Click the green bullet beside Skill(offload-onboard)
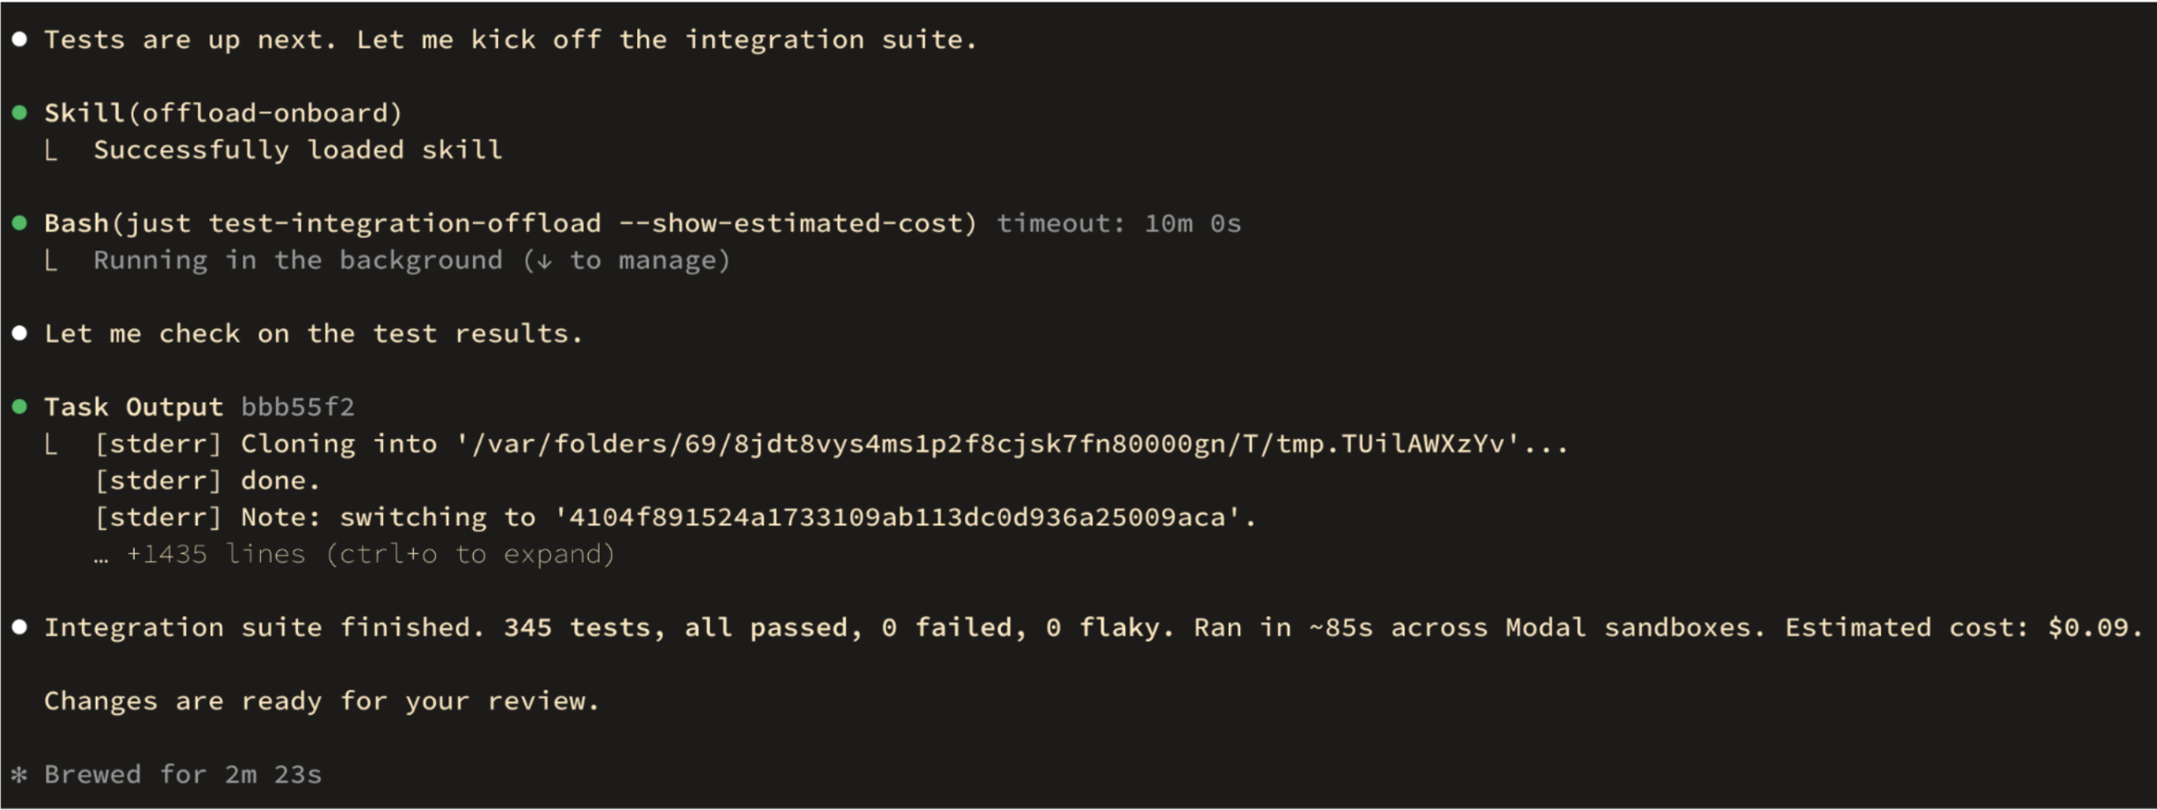2157x810 pixels. (x=19, y=112)
